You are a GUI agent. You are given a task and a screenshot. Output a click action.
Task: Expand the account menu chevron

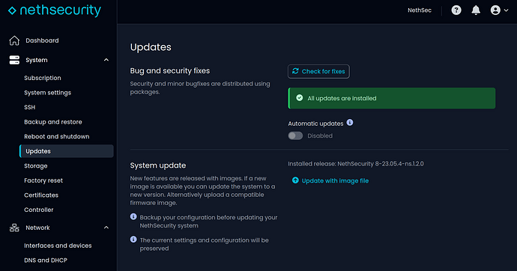[506, 10]
